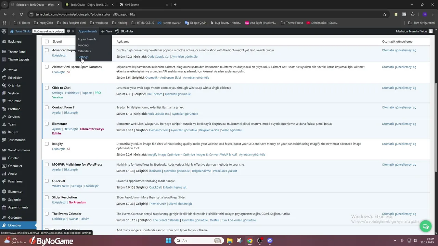
Task: Open Discord from the taskbar
Action: 270,241
